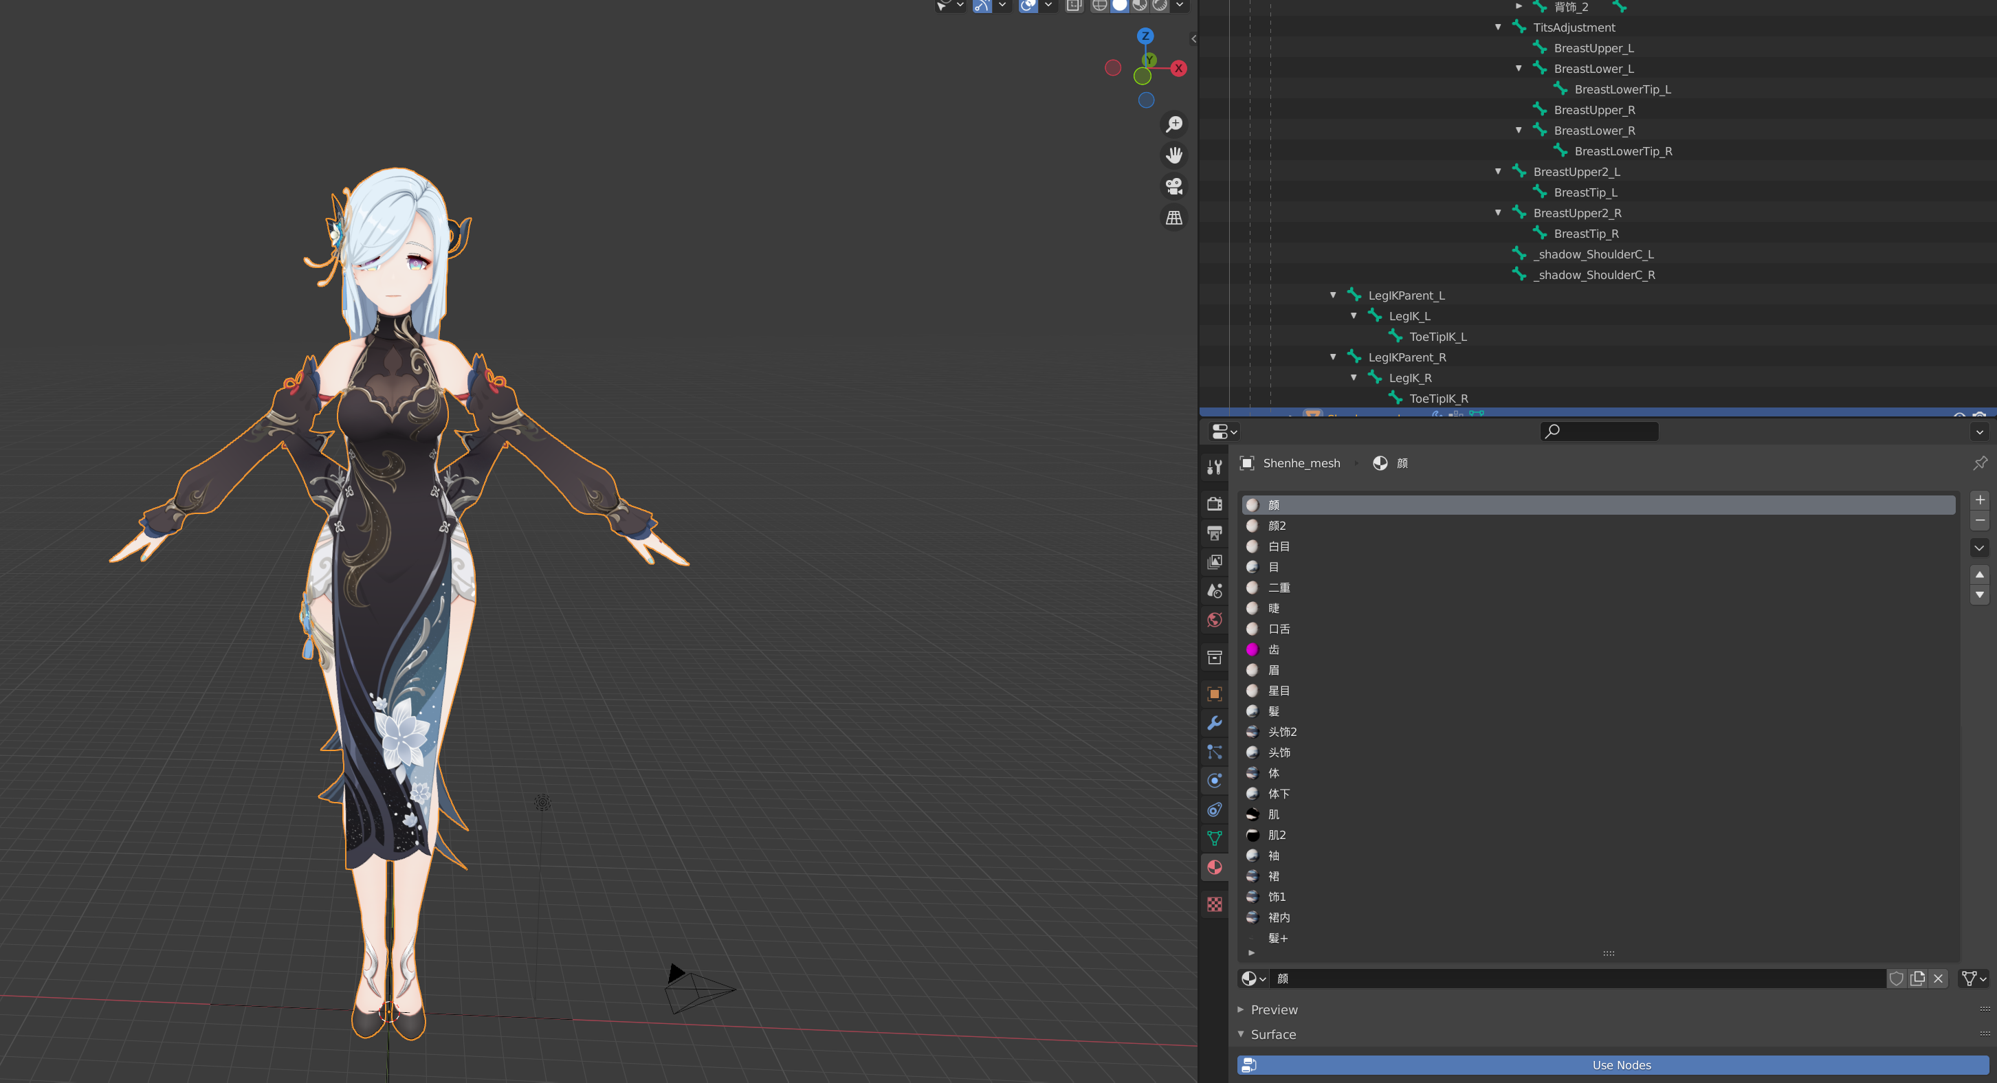Click the zoom viewport magnifier icon
Screen dimensions: 1997x1083
tap(1174, 124)
